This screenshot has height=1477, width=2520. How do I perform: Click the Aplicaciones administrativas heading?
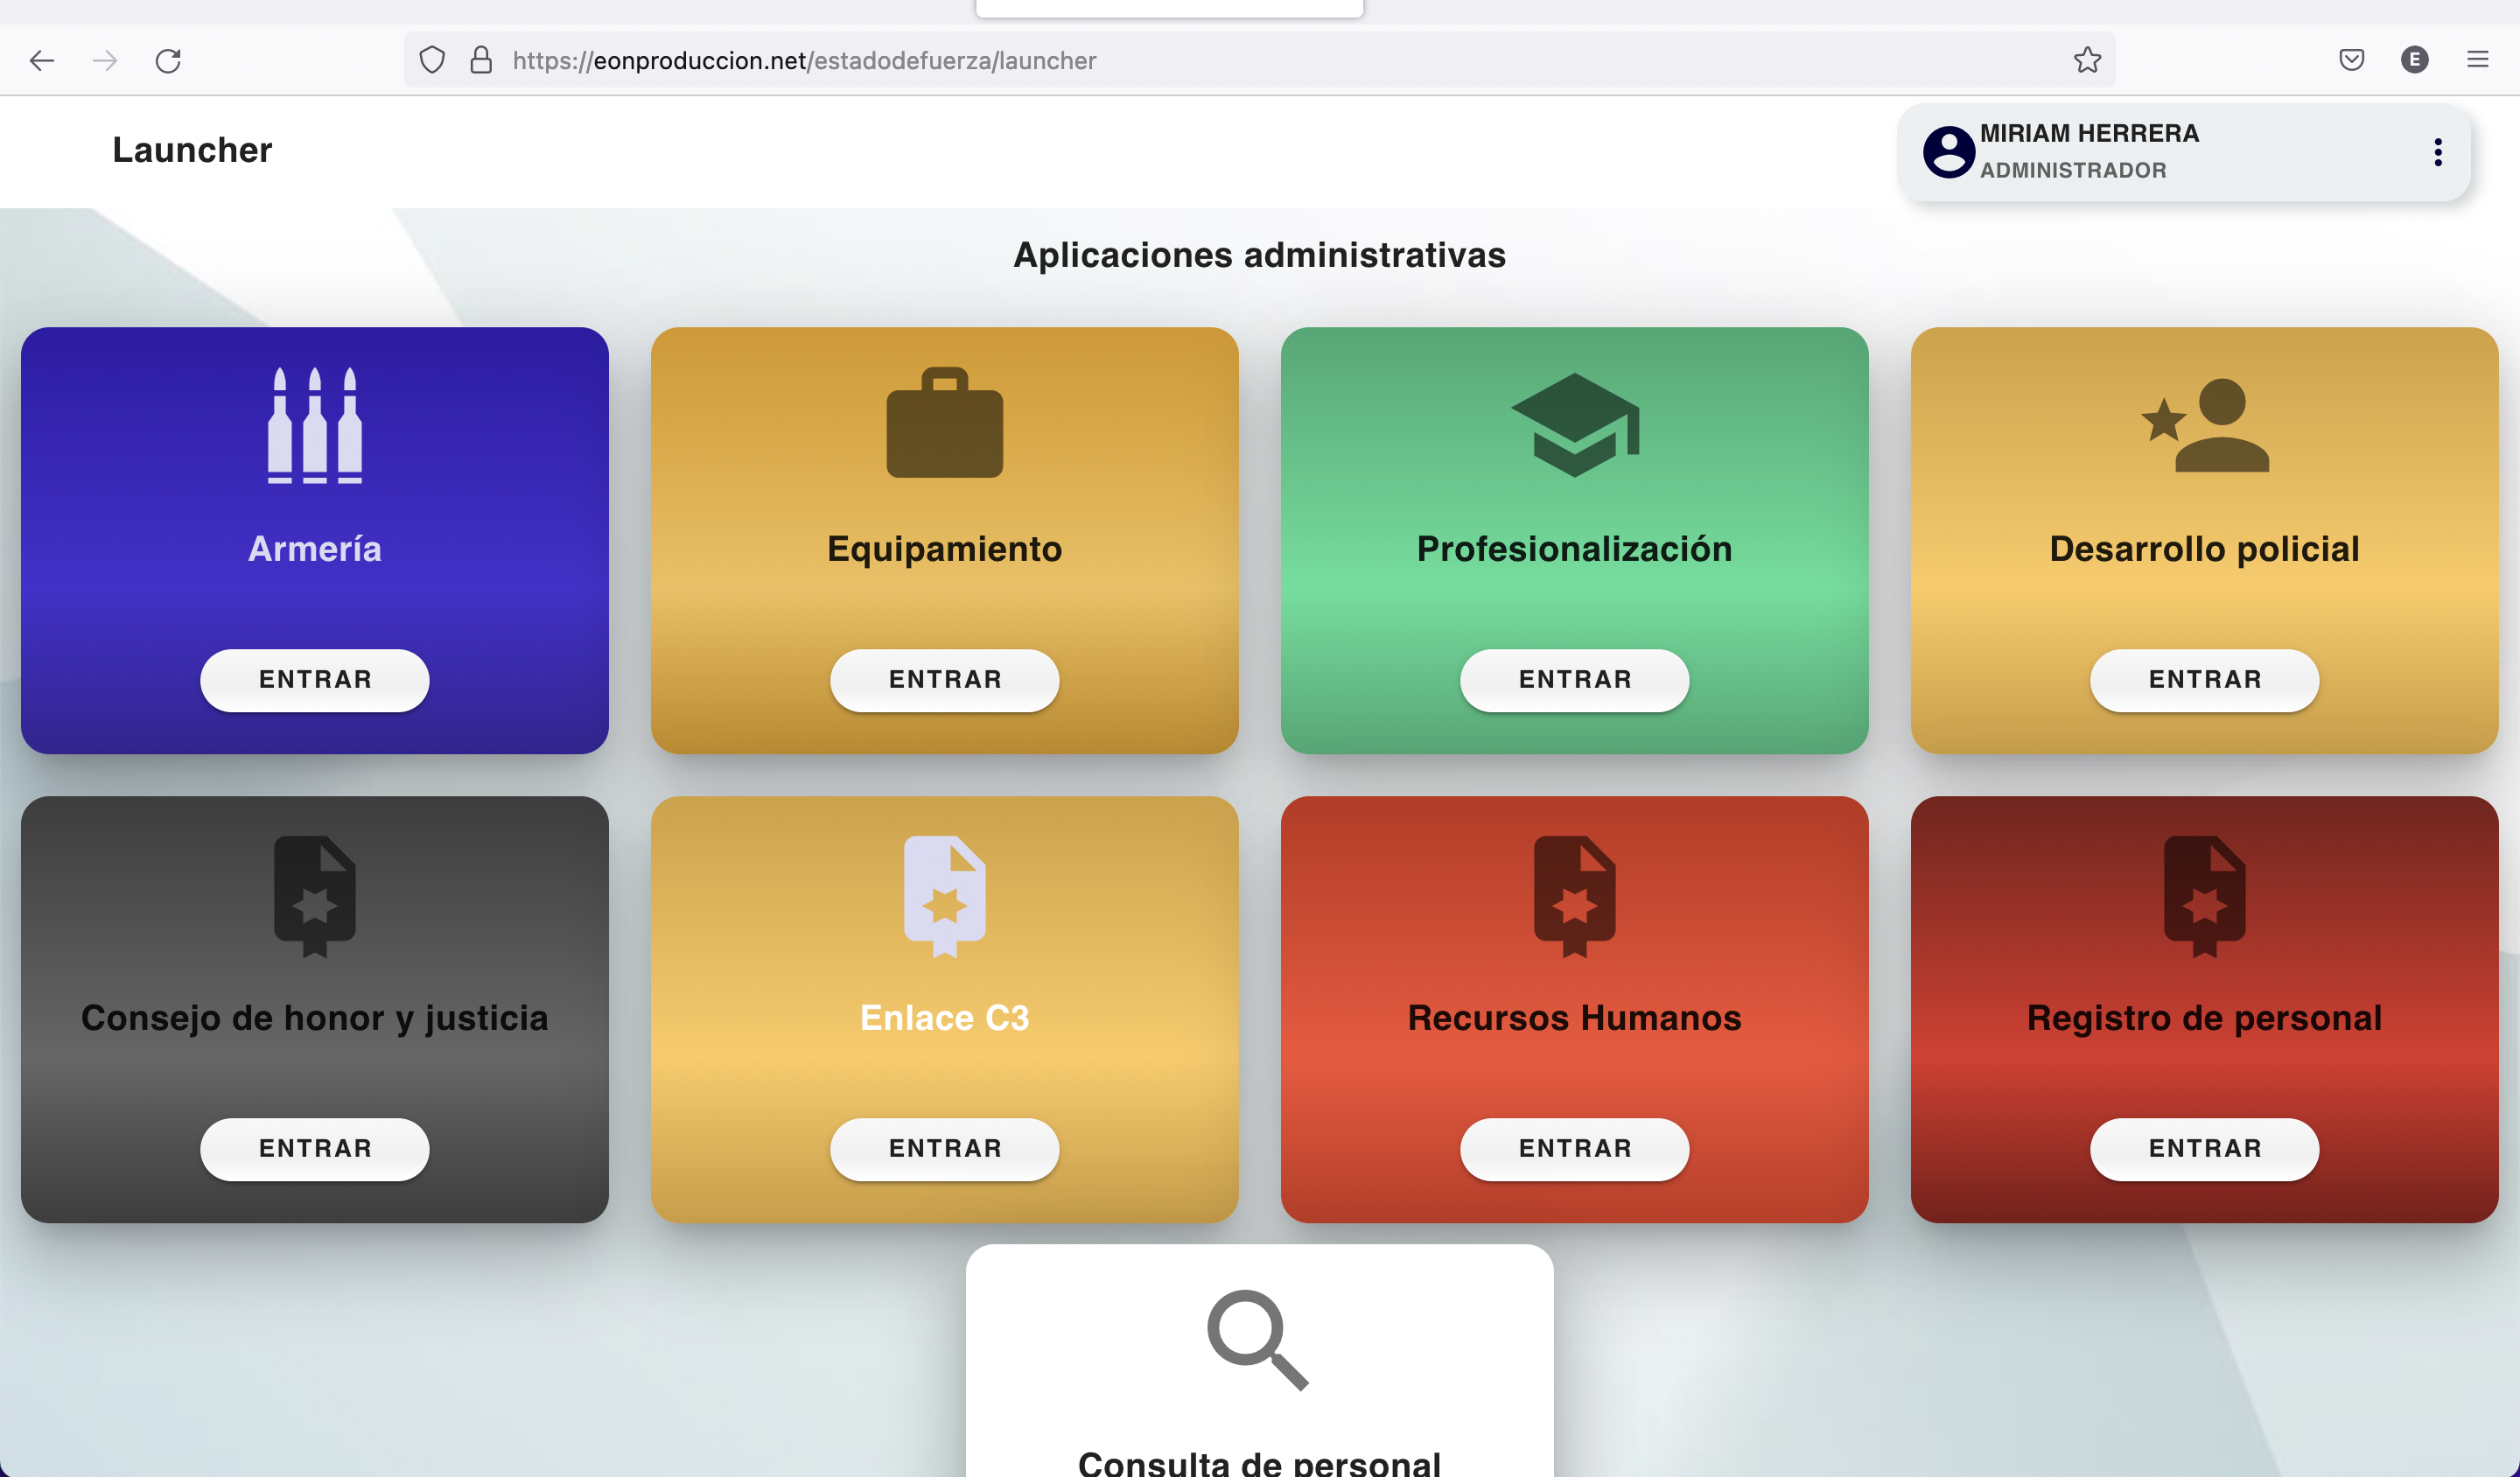pos(1259,255)
